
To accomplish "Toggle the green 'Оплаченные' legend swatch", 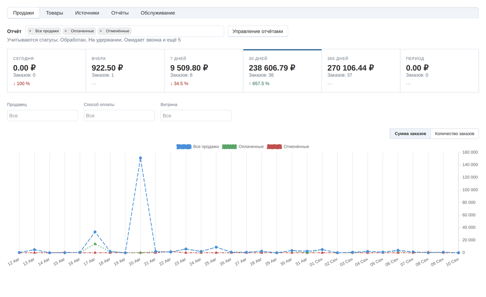I will (x=229, y=147).
